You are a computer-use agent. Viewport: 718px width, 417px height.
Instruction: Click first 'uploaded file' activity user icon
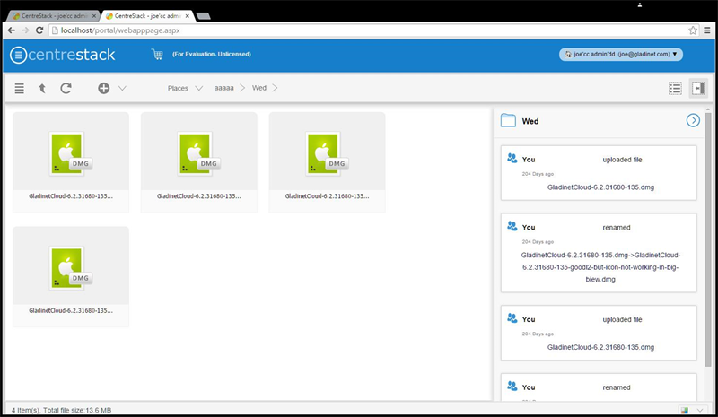(512, 159)
